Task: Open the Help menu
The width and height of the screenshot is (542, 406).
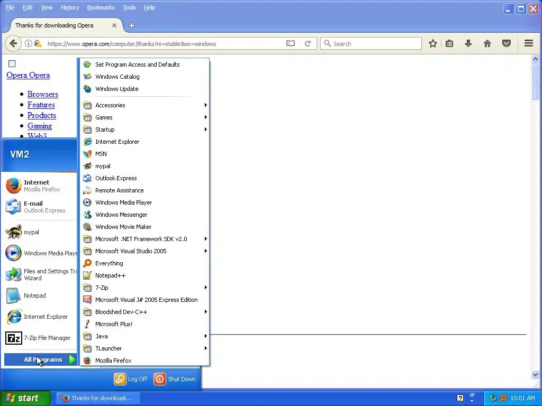Action: [x=149, y=7]
